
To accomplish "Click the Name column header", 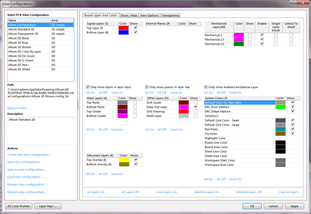I will click(x=29, y=20).
